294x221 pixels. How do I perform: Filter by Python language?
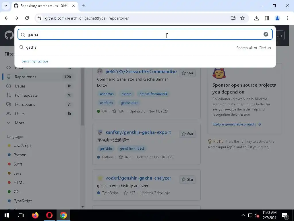[x=20, y=155]
